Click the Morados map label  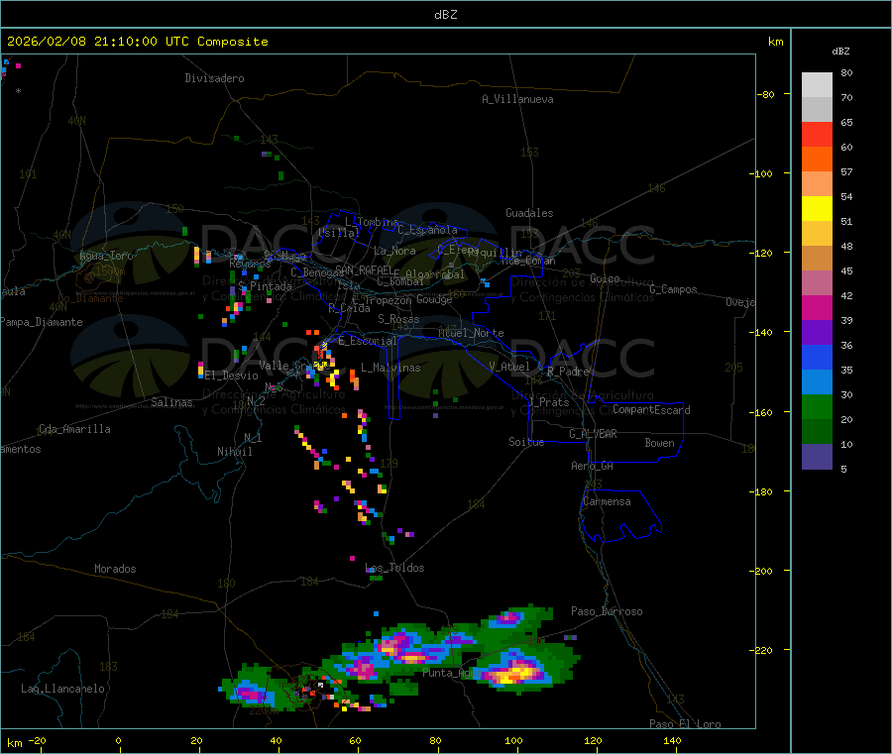(x=115, y=569)
